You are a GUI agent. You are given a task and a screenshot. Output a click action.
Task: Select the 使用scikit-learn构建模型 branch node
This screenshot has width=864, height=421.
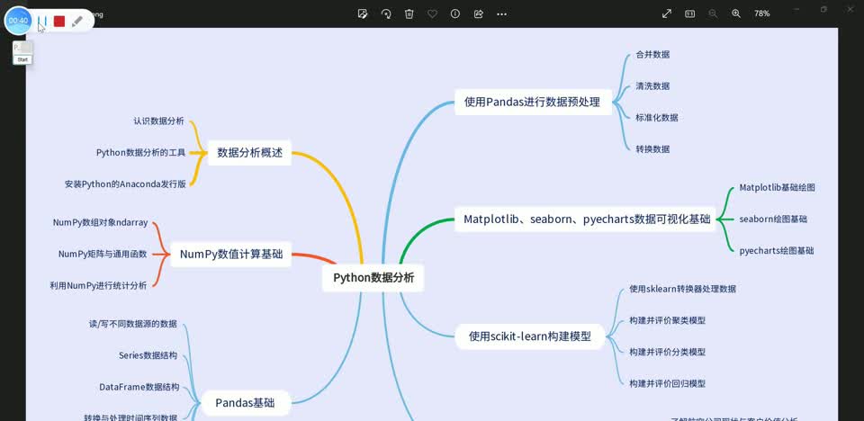530,336
